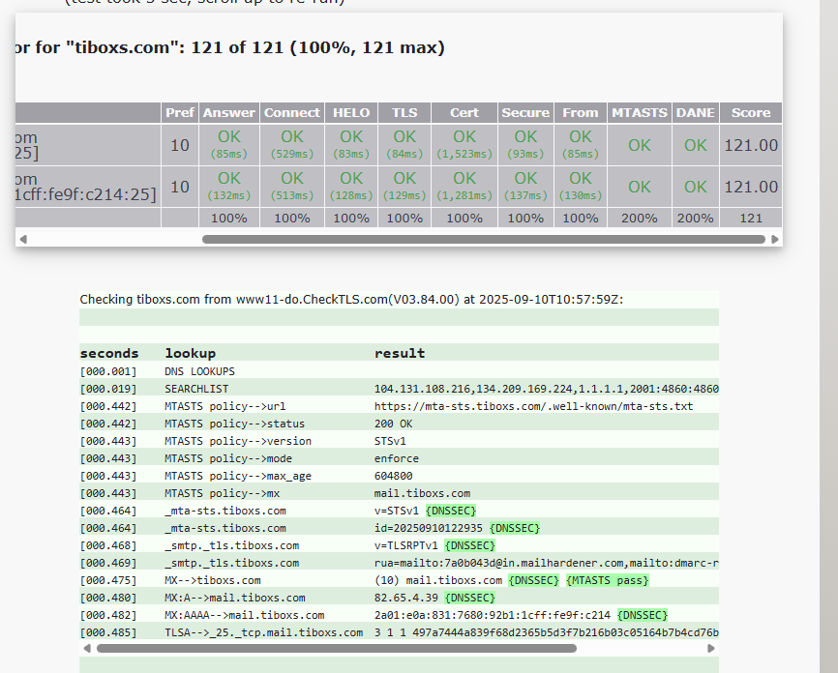Click the DNSSEC badge next to v=STSv1
Viewport: 838px width, 673px height.
click(x=451, y=511)
